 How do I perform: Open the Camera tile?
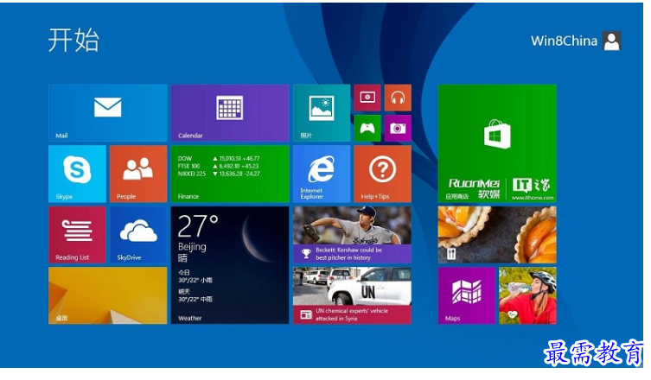click(398, 128)
